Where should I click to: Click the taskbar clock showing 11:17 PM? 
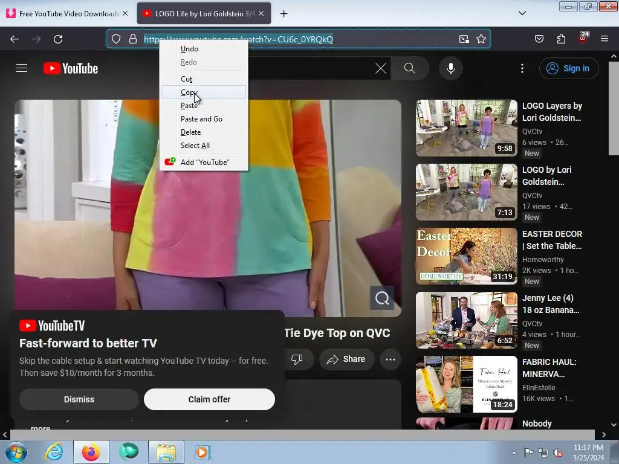pos(588,453)
